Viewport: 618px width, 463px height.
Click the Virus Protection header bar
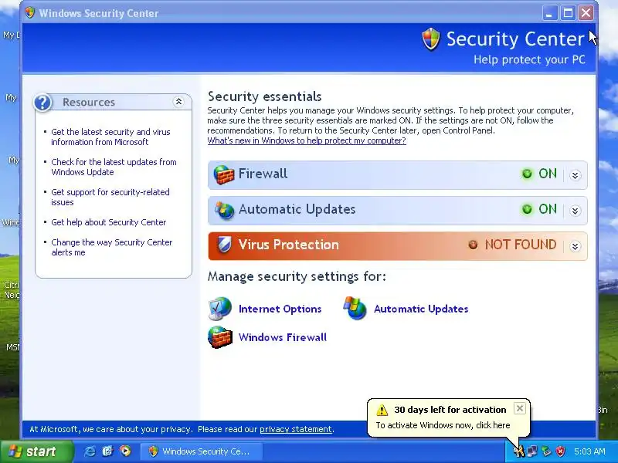coord(397,246)
